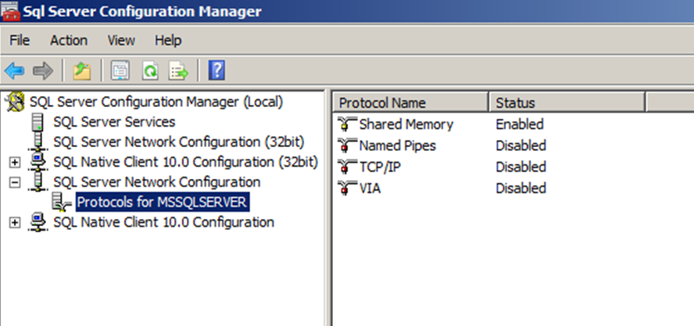694x326 pixels.
Task: Click the Disabled status of Named Pipes
Action: click(521, 145)
